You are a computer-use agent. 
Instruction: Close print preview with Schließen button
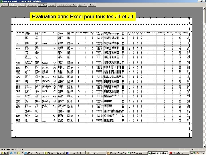pos(82,5)
